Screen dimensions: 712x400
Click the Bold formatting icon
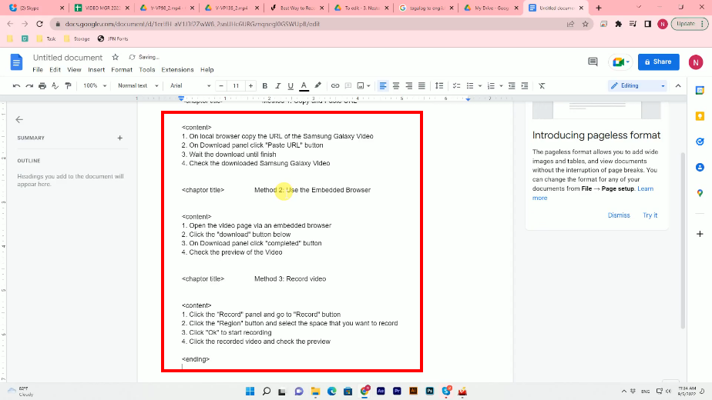coord(265,85)
